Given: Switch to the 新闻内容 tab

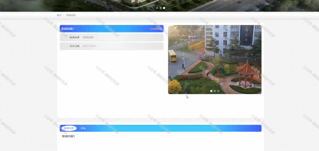Looking at the screenshot, I should click(x=69, y=128).
